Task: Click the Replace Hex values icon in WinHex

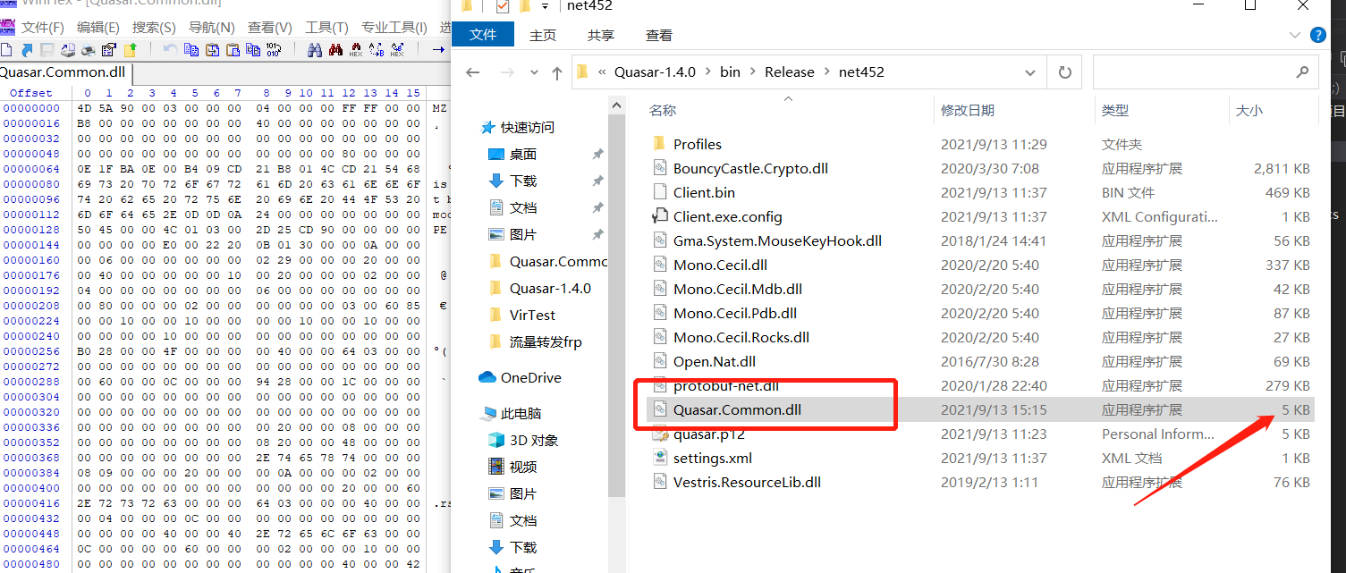Action: [x=397, y=50]
